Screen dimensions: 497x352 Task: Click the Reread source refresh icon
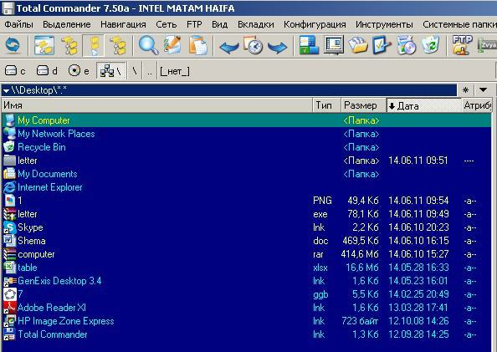coord(13,45)
